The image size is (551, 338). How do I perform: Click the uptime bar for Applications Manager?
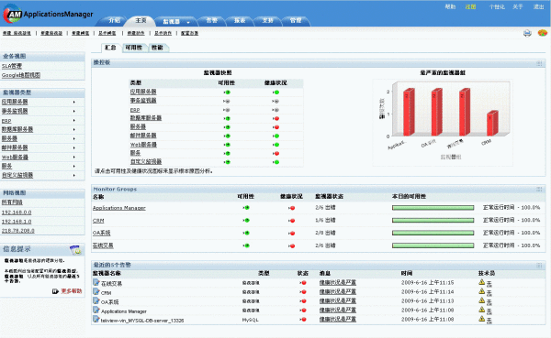point(433,208)
